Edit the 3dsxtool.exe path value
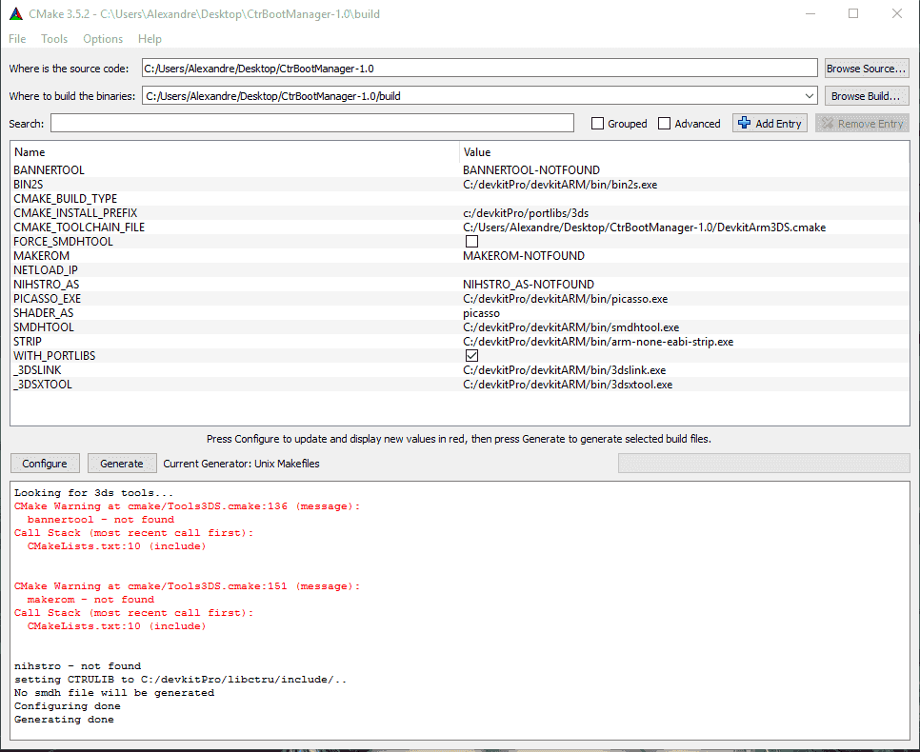The width and height of the screenshot is (920, 752). point(568,385)
